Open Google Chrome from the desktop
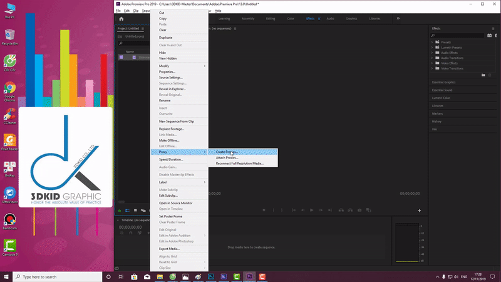 [9, 89]
